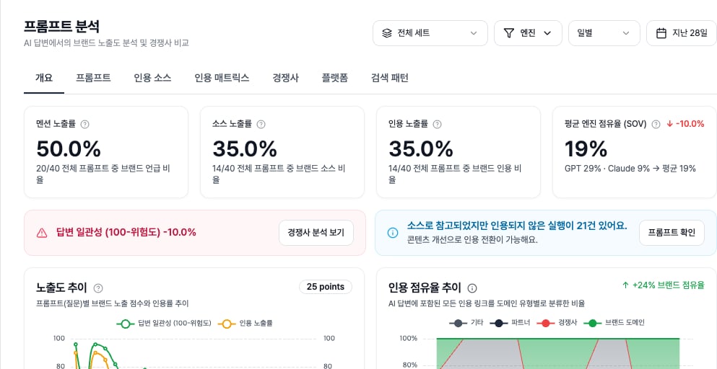
Task: Click the help icon next to 멘션 노출률
Action: point(84,124)
